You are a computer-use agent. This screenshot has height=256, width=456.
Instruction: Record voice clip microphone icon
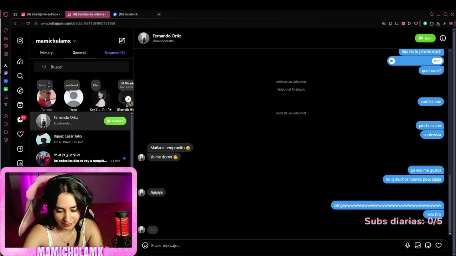(x=408, y=245)
